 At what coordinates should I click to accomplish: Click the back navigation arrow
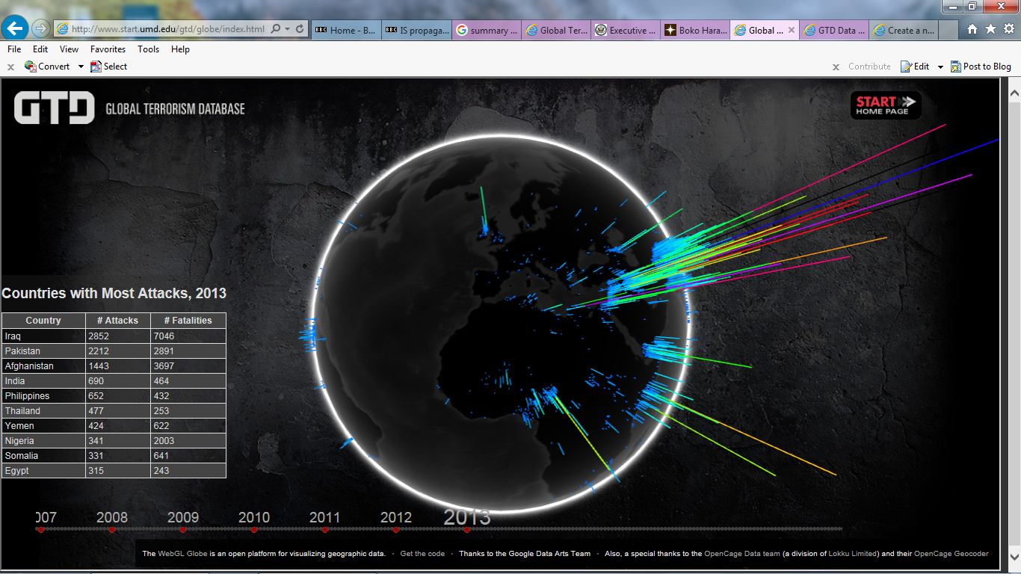[15, 28]
